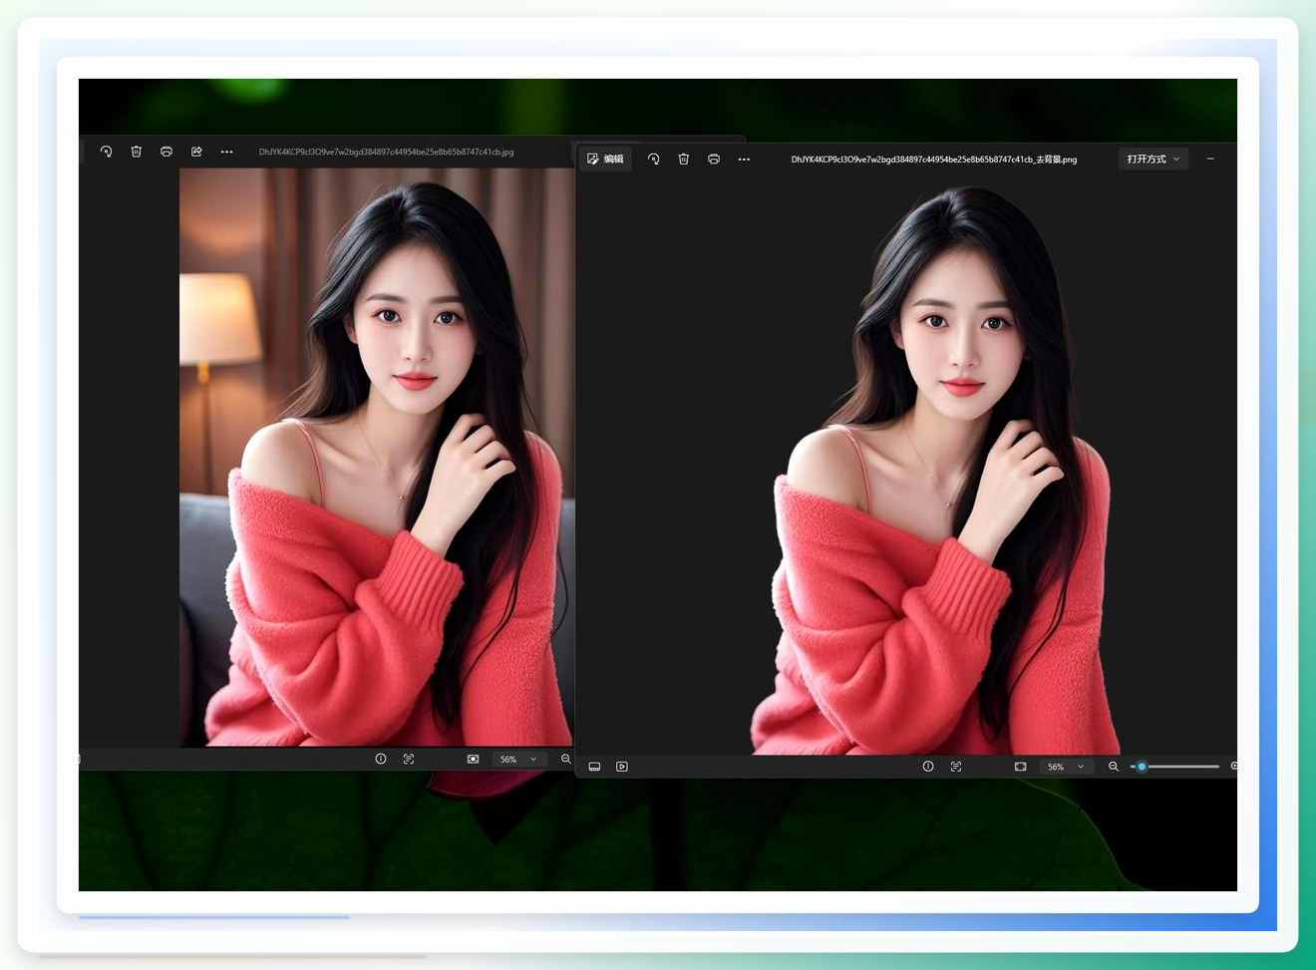Image resolution: width=1316 pixels, height=970 pixels.
Task: Click the 编辑 edit button in the right window
Action: [x=605, y=159]
